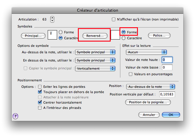Select Caractère radio for the flipped symbol
195x137 pixels.
(124, 38)
